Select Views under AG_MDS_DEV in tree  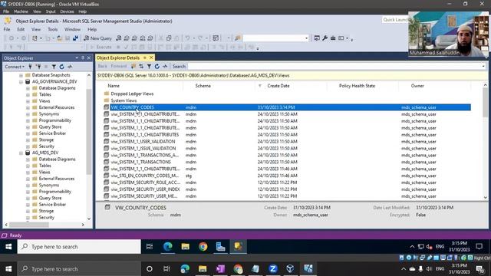pyautogui.click(x=44, y=172)
